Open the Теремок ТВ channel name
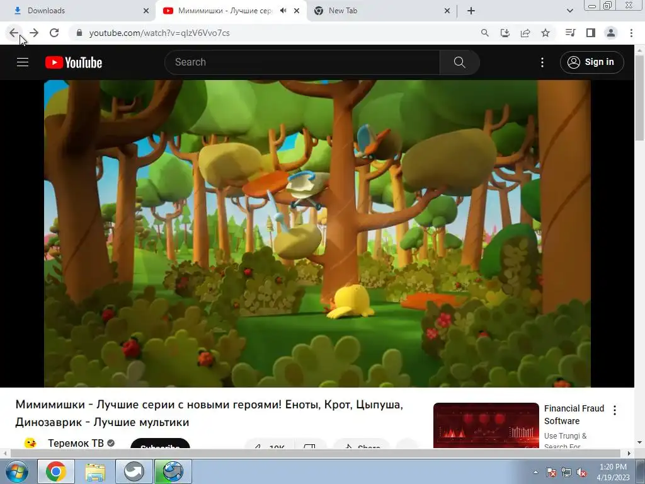645x484 pixels. (x=76, y=443)
